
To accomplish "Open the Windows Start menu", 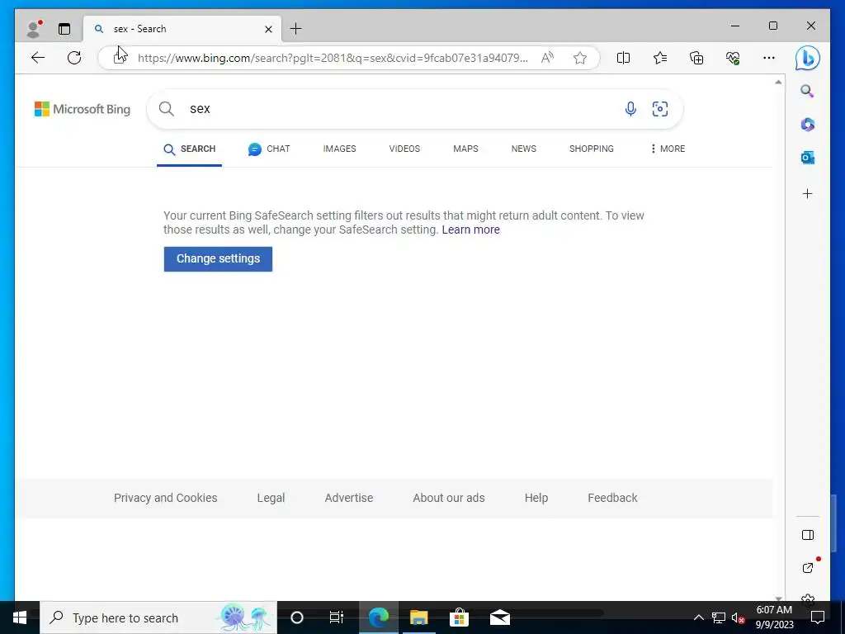I will coord(20,617).
